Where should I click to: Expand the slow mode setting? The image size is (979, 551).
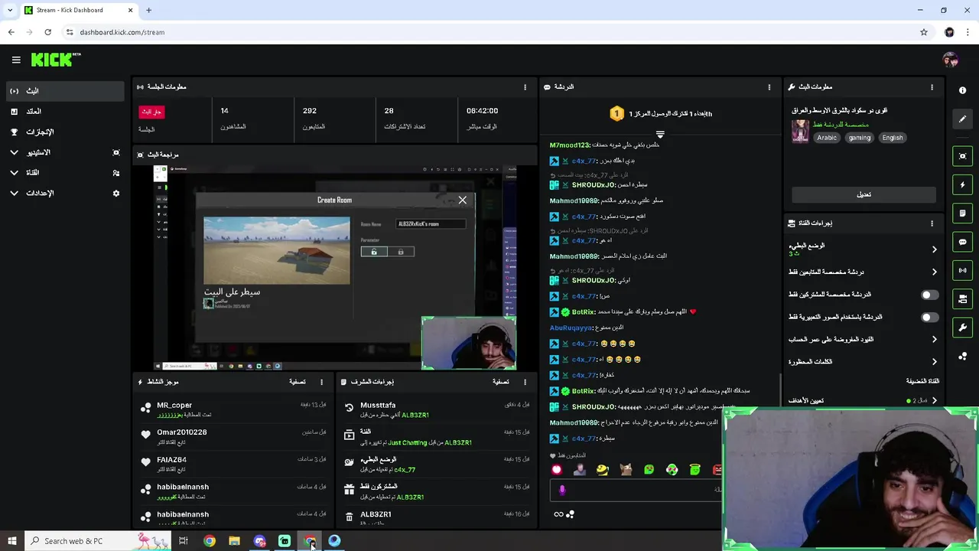tap(934, 249)
